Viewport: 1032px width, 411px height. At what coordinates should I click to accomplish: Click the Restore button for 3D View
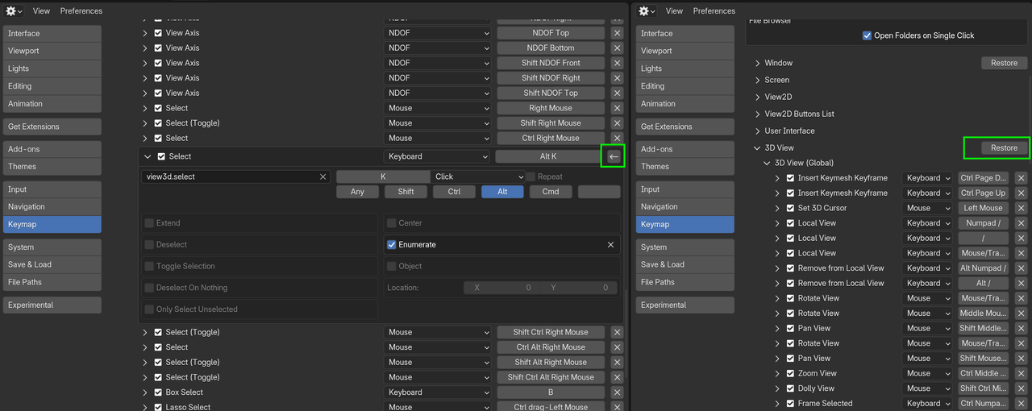tap(1004, 147)
